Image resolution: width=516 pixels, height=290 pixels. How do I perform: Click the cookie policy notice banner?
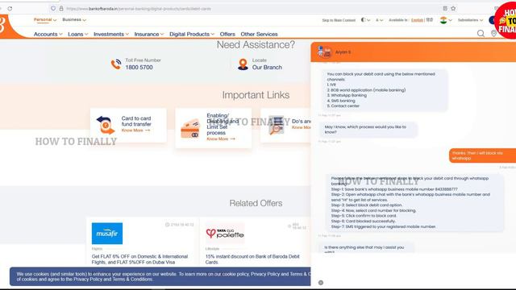160,276
